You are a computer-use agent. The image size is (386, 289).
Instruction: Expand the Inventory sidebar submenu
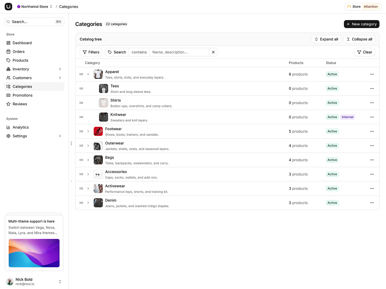[60, 69]
